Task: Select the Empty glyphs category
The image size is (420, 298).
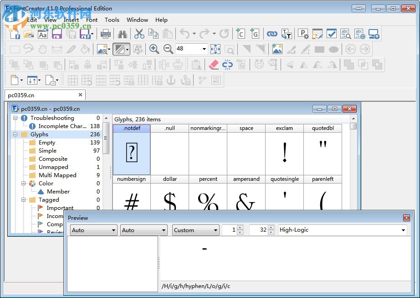Action: [x=47, y=142]
